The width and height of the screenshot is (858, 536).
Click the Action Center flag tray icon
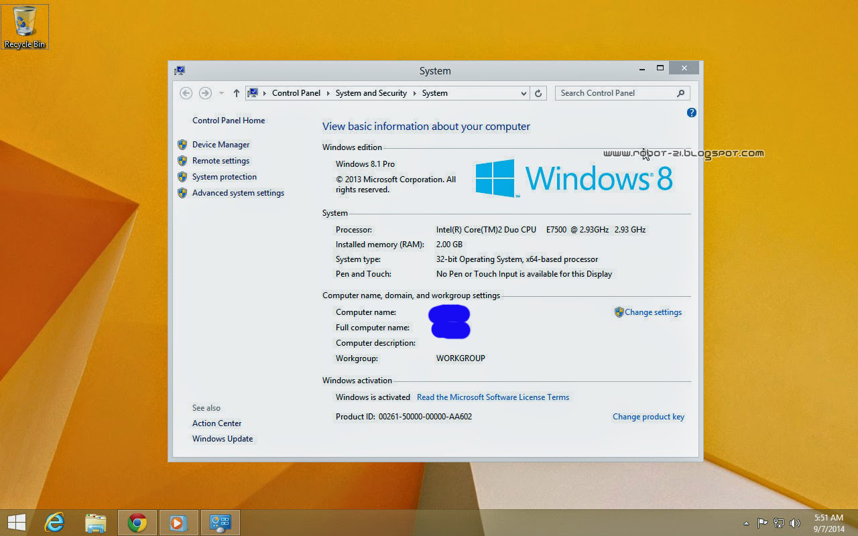[763, 523]
